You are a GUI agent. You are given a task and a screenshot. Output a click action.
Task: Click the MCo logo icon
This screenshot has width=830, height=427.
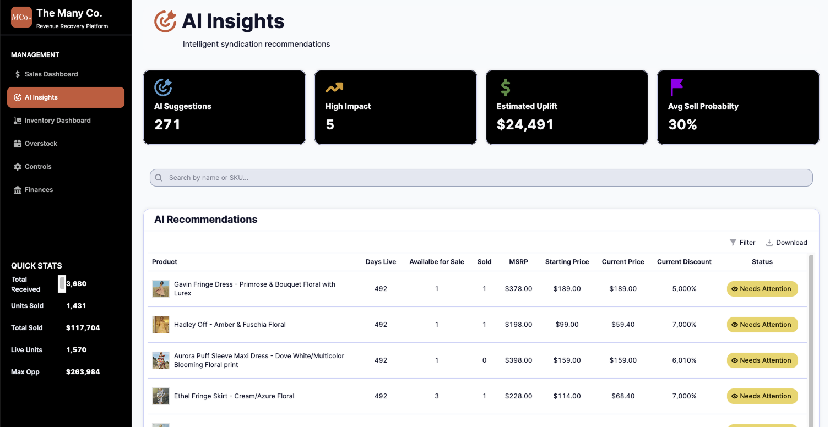pyautogui.click(x=21, y=17)
